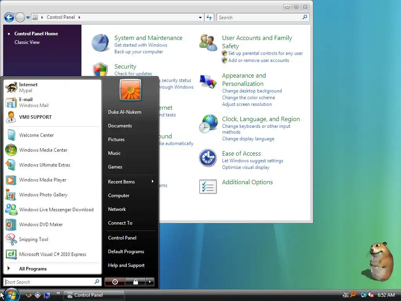
Task: Launch Windows Media Player
Action: [52, 180]
